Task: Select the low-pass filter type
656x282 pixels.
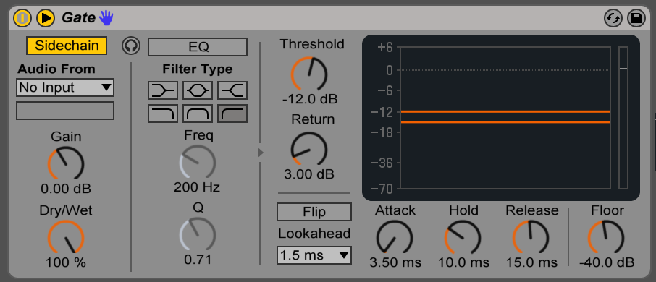Action: [x=163, y=114]
